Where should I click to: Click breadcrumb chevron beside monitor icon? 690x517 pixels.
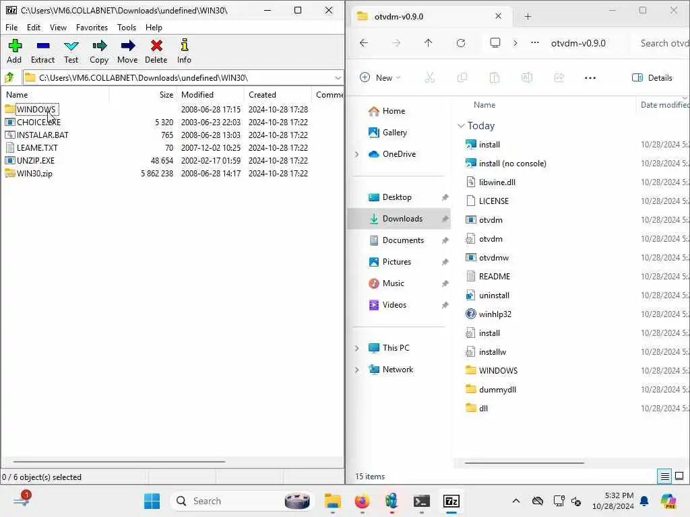point(515,43)
